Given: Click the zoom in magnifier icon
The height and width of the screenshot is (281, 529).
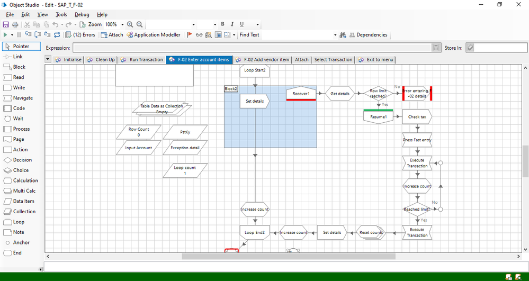Looking at the screenshot, I should coord(130,24).
